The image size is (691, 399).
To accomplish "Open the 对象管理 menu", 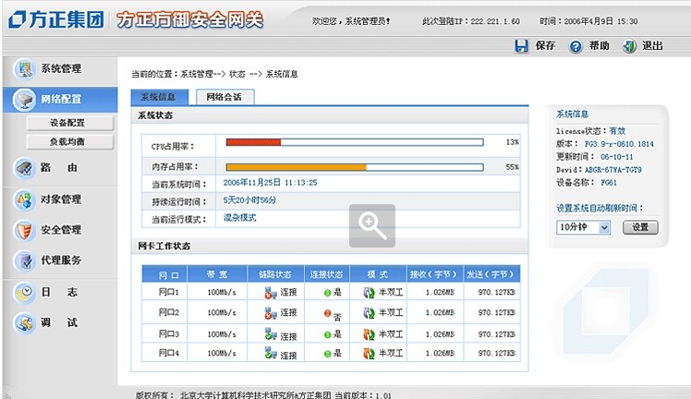I will click(60, 199).
